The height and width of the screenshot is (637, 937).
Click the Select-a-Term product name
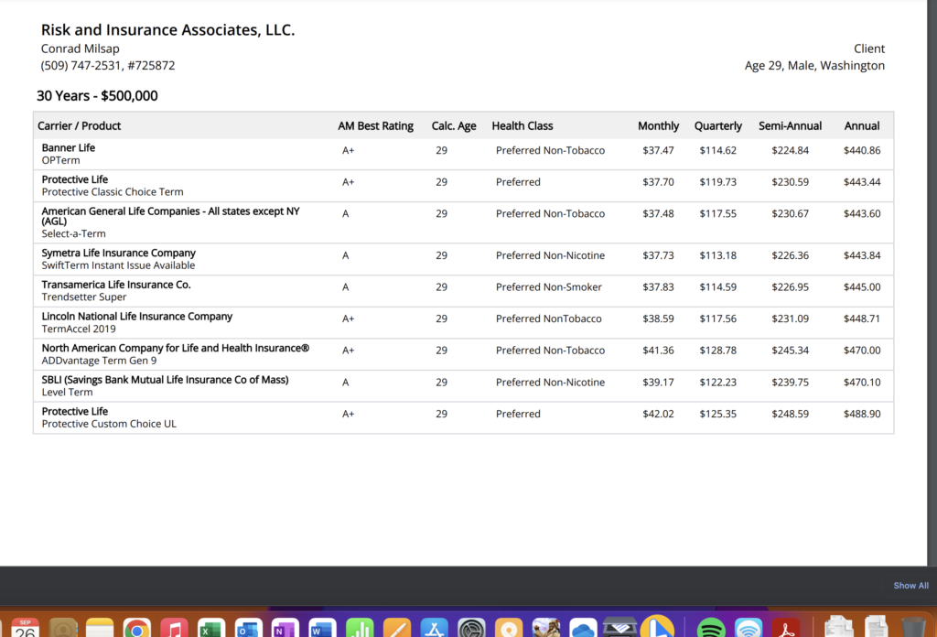click(x=73, y=233)
